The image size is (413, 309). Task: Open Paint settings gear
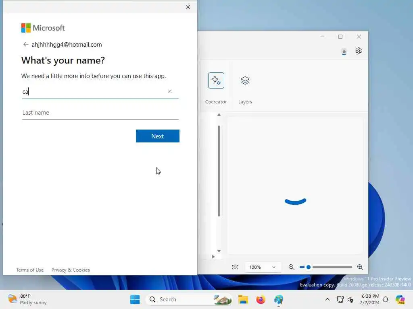(x=359, y=51)
